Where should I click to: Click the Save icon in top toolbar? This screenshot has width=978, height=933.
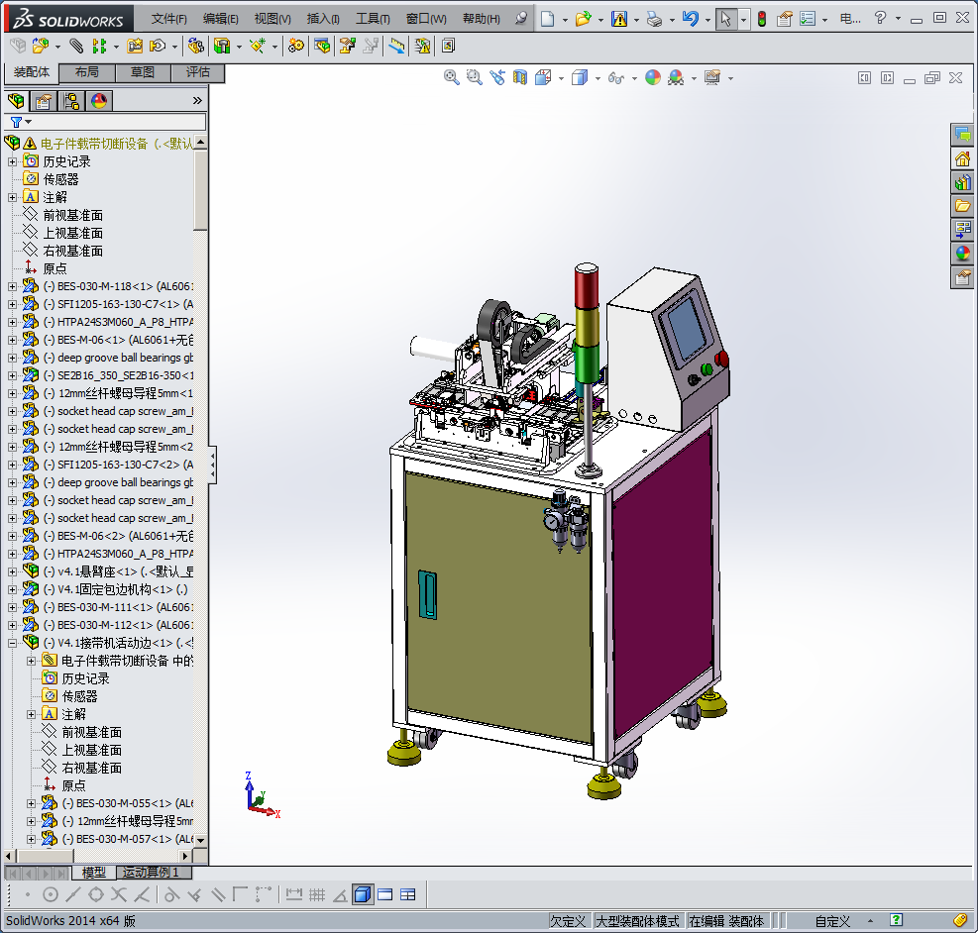619,19
